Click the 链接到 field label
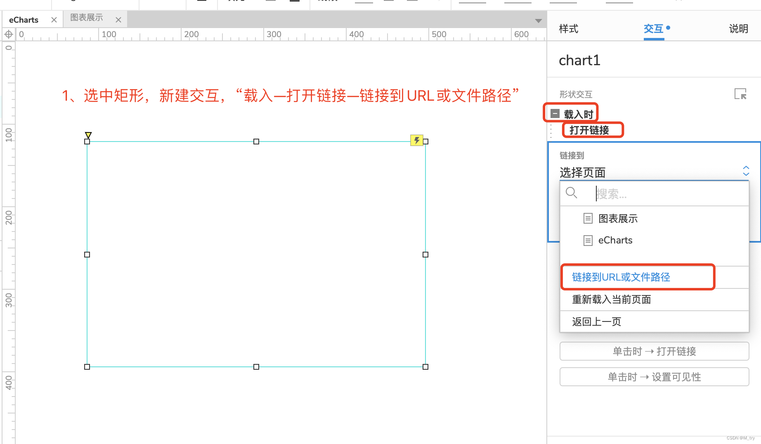Screen dimensions: 761x444 pos(572,156)
